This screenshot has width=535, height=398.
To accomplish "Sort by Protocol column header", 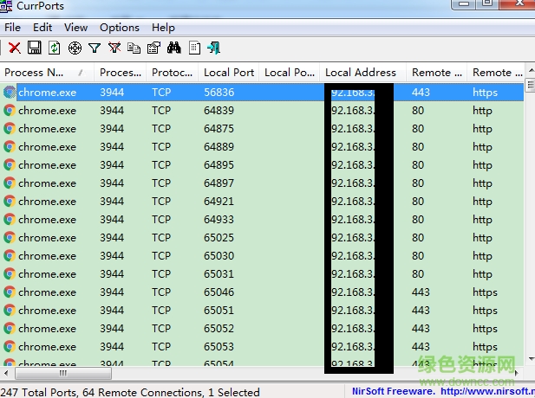I will [x=172, y=73].
